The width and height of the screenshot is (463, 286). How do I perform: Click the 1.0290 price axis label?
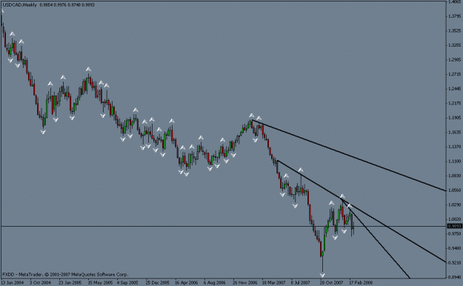454,204
